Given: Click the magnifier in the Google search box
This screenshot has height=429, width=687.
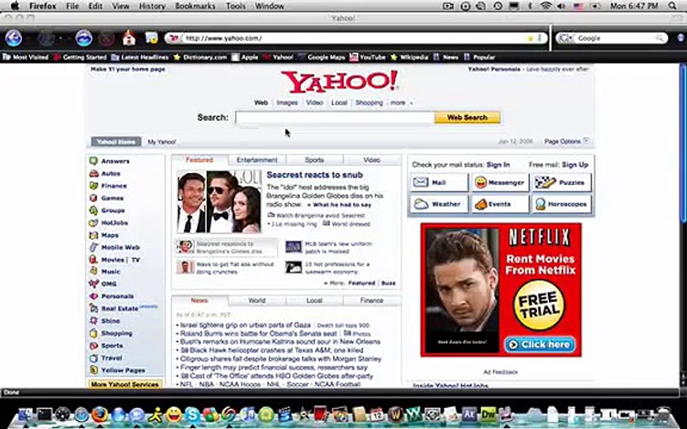Looking at the screenshot, I should 660,38.
